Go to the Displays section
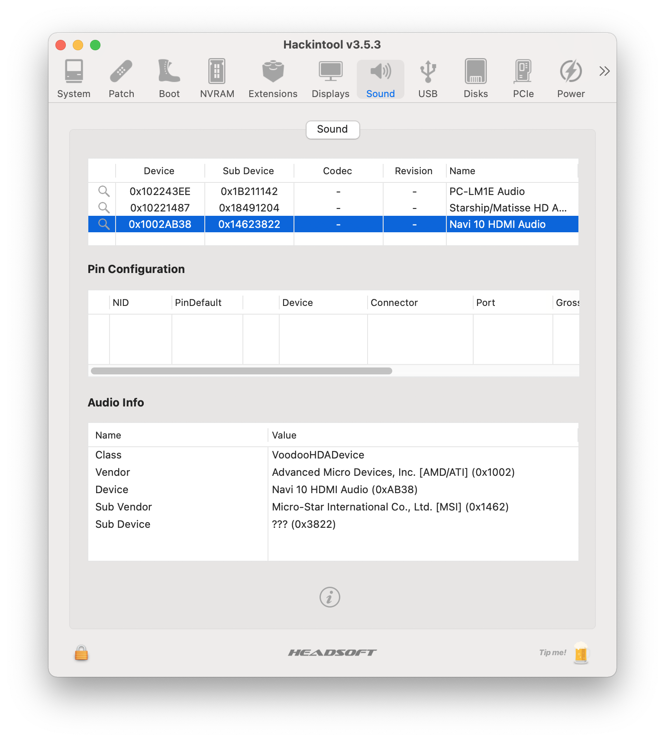The height and width of the screenshot is (741, 665). tap(330, 79)
